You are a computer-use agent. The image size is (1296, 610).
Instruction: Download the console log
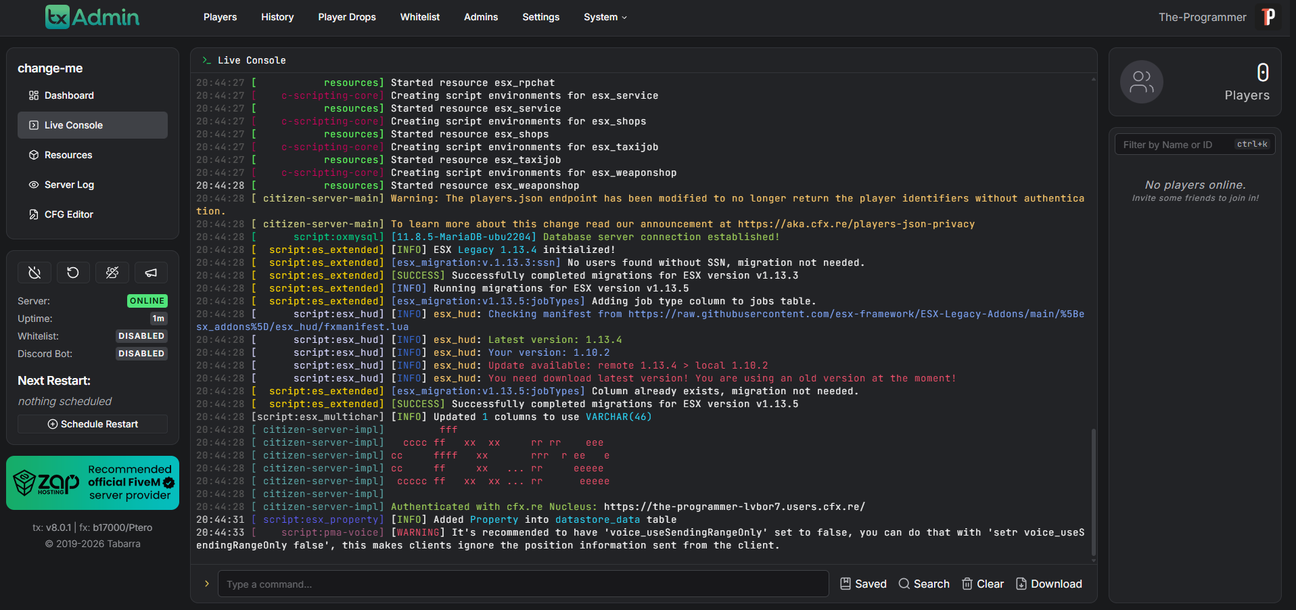[x=1049, y=584]
